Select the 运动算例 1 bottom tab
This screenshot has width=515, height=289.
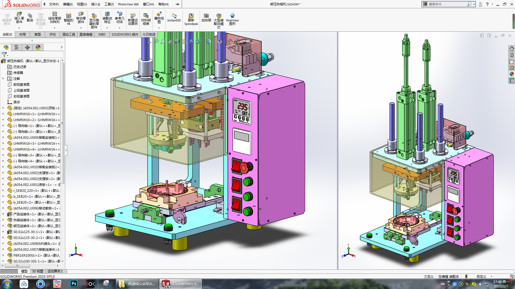[x=55, y=271]
